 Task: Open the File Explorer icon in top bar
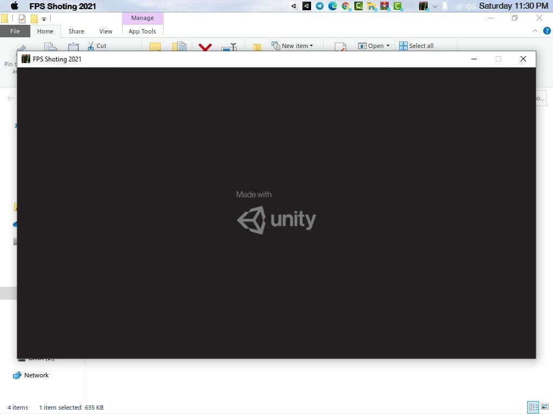(372, 6)
